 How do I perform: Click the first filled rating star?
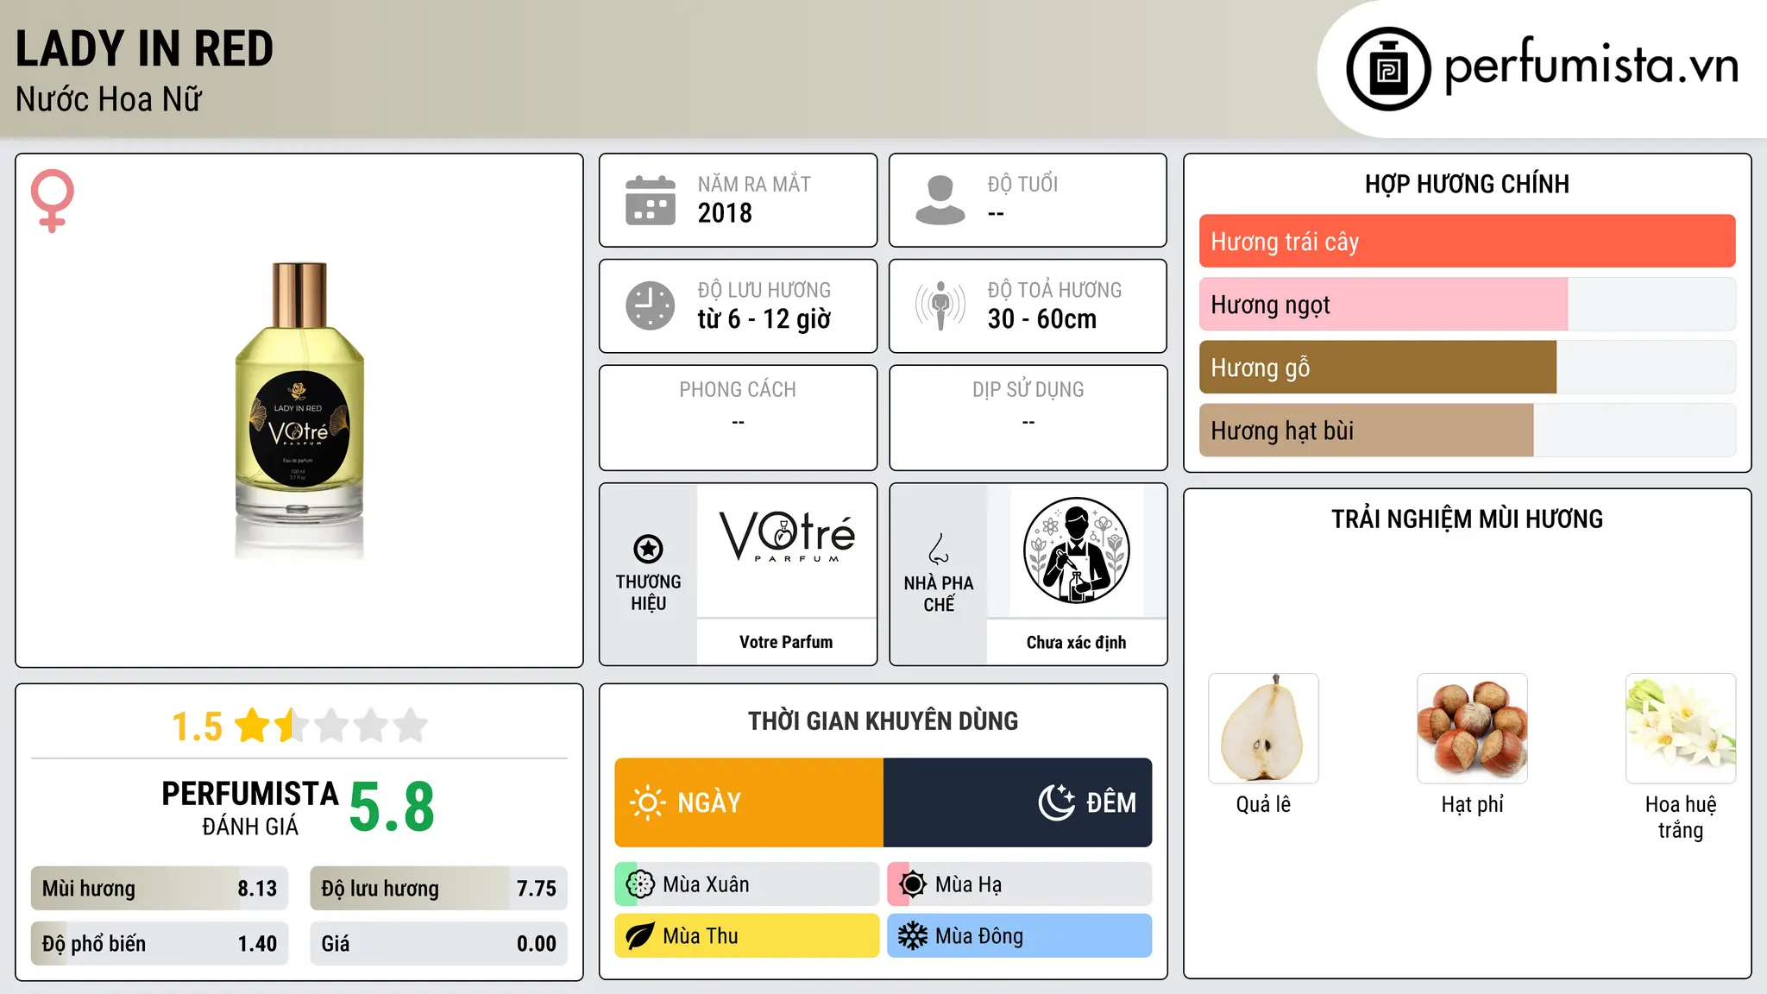[x=253, y=726]
